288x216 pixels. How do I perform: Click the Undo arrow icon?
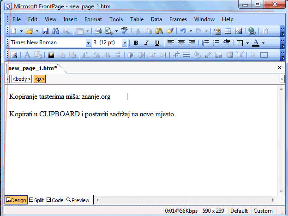183,31
